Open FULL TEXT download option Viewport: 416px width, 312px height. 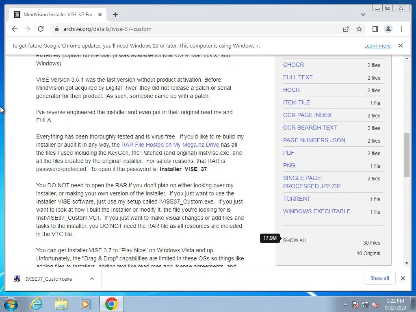(298, 77)
